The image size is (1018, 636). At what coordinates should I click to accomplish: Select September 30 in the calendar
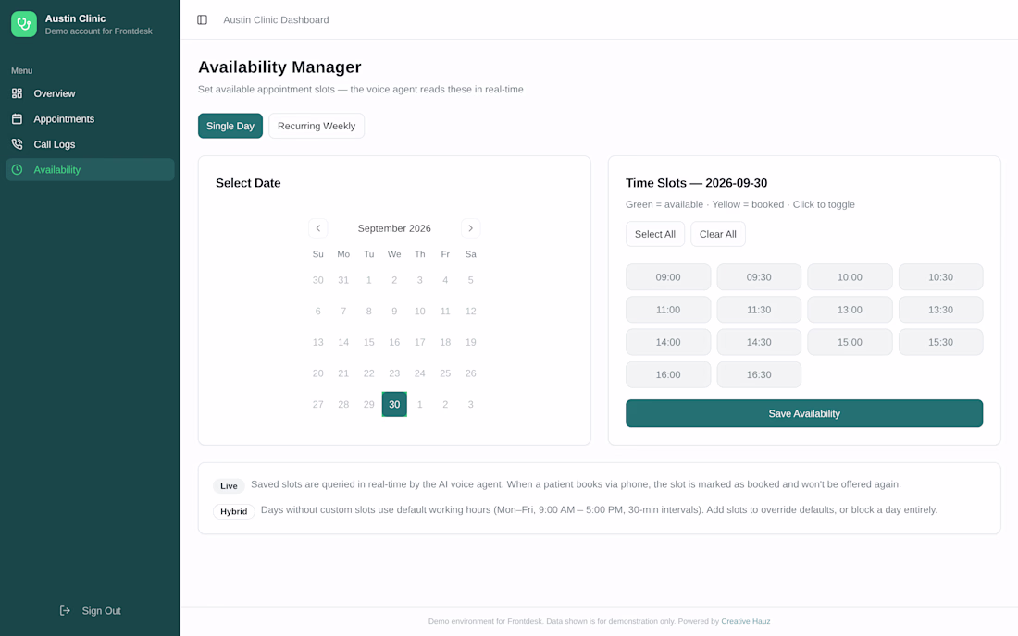click(x=394, y=405)
